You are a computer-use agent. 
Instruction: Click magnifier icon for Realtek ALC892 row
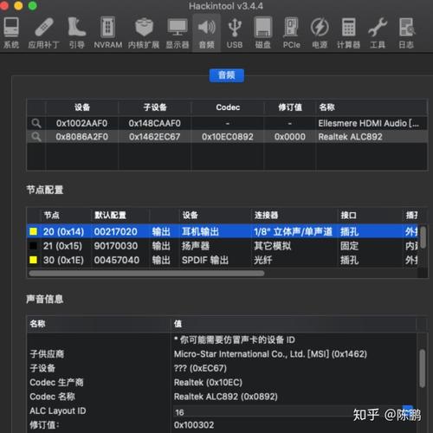tap(36, 137)
